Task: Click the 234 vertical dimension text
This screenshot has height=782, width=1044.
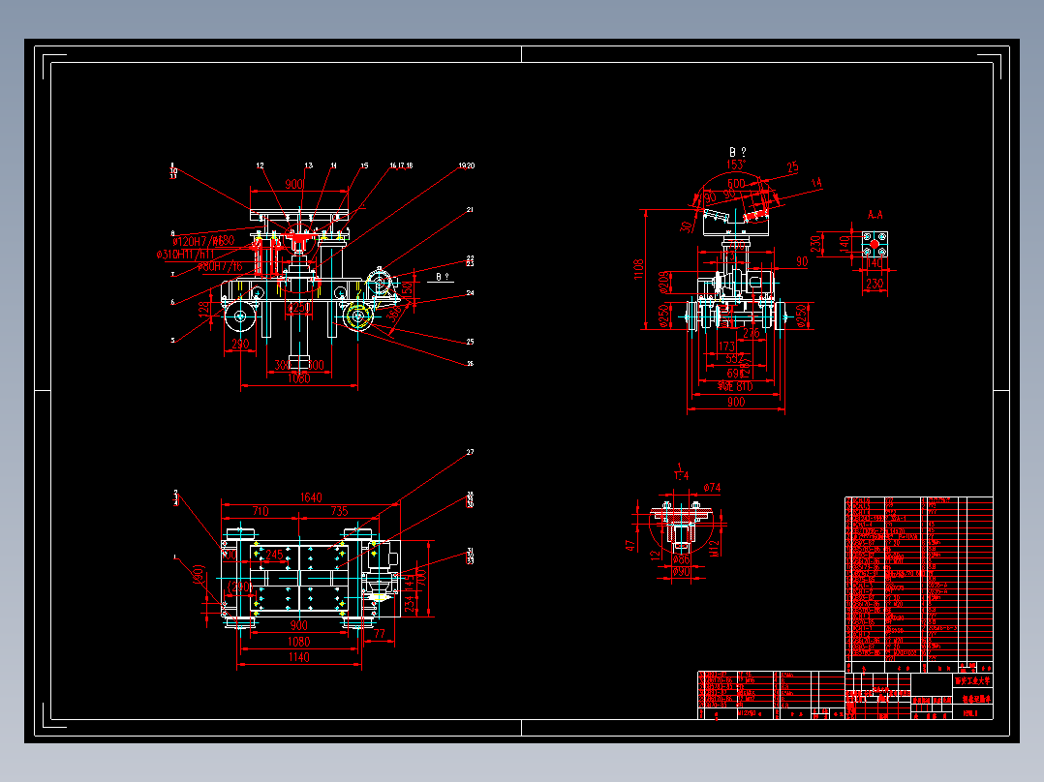Action: click(410, 603)
